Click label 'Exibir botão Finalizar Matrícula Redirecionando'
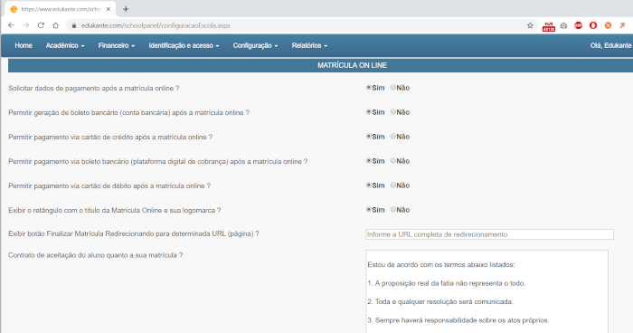This screenshot has width=633, height=333. click(x=134, y=233)
